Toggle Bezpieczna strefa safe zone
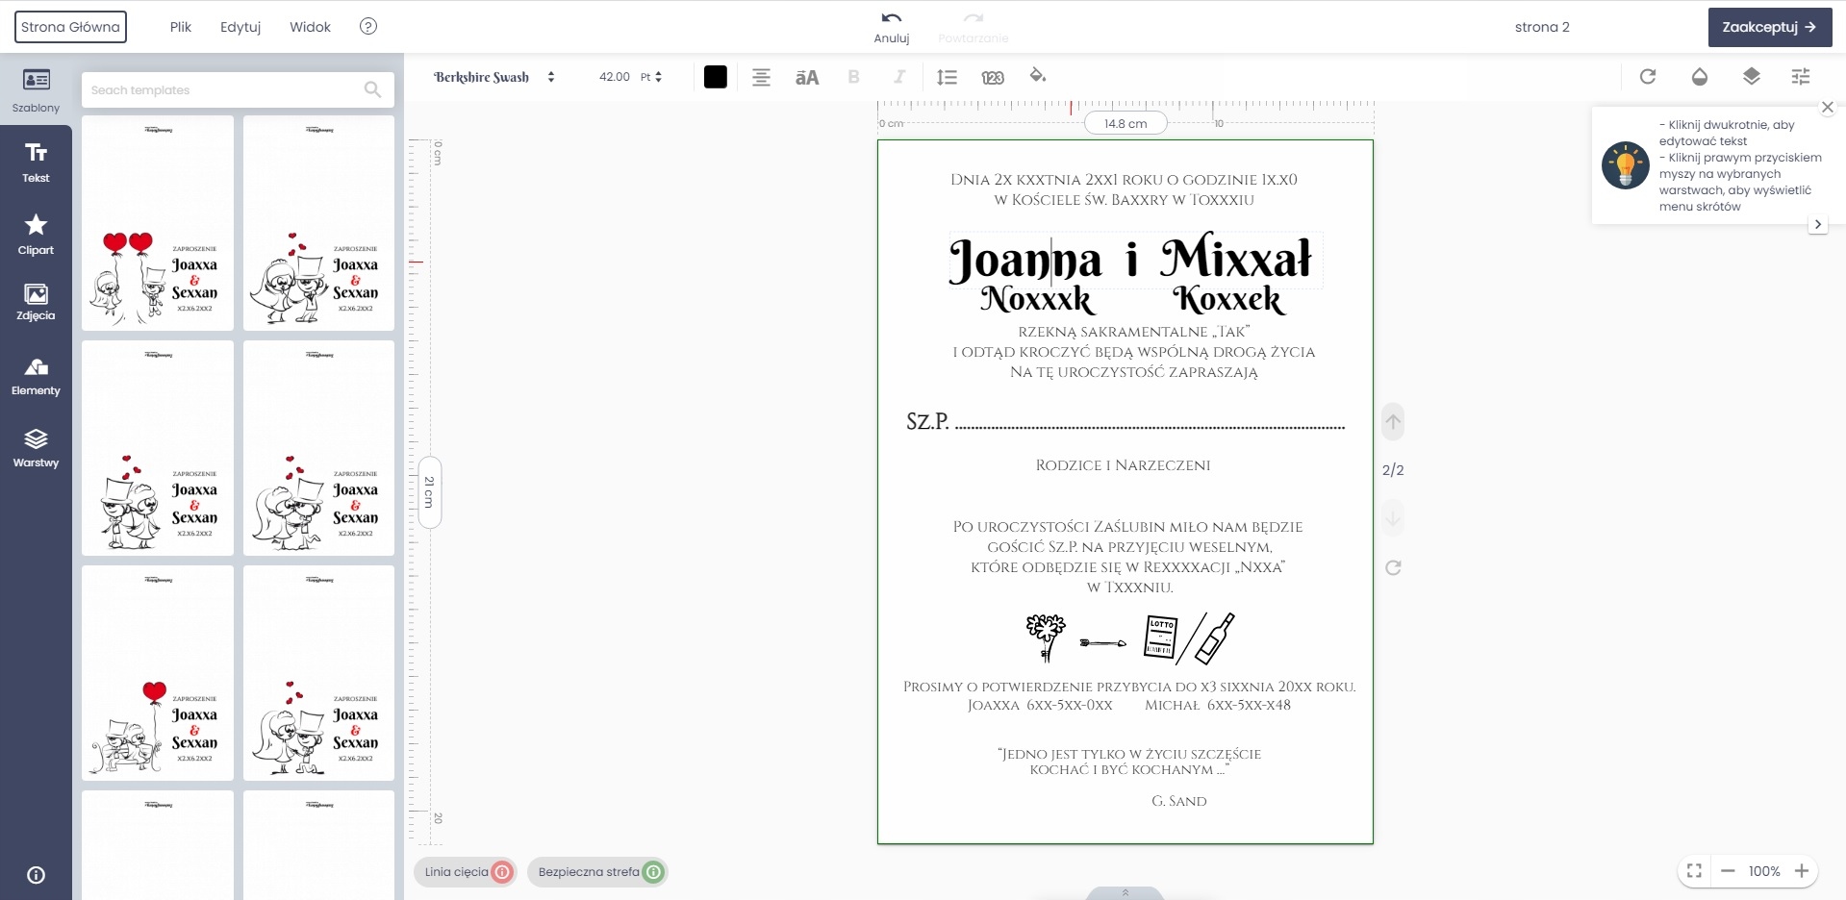The image size is (1846, 900). click(597, 872)
